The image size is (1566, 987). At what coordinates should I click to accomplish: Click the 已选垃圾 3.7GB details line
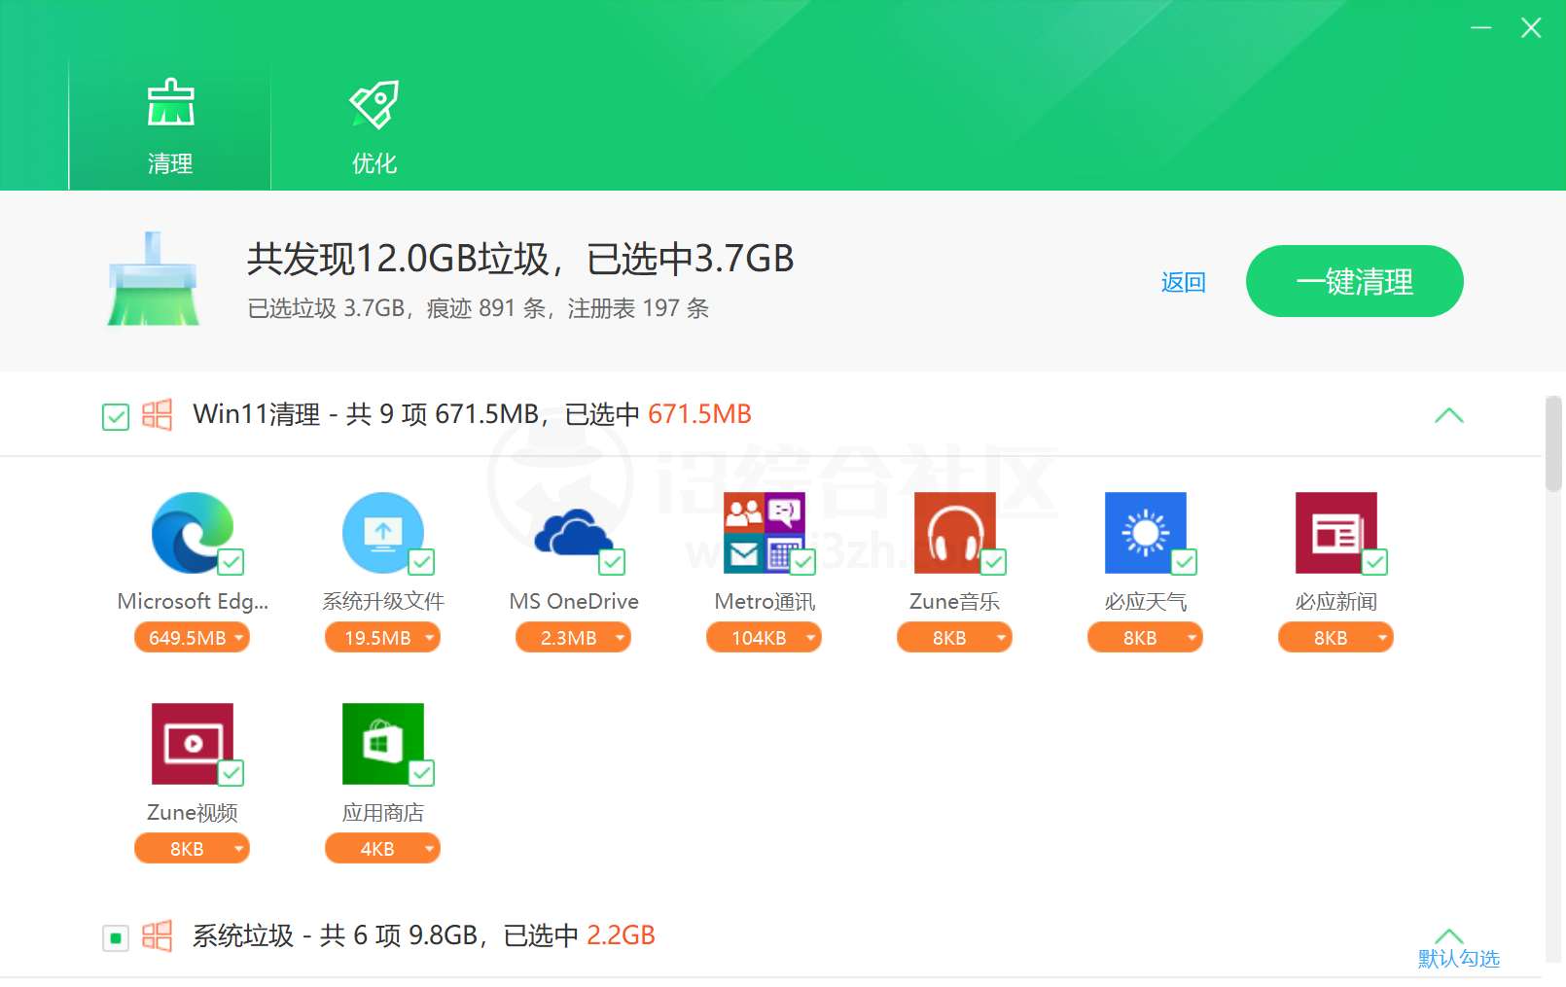pos(478,308)
